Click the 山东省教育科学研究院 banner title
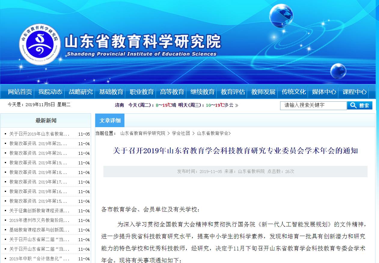This screenshot has width=379, height=263. [x=143, y=42]
